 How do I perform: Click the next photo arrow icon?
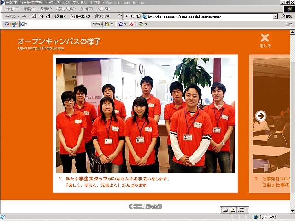coord(260,116)
